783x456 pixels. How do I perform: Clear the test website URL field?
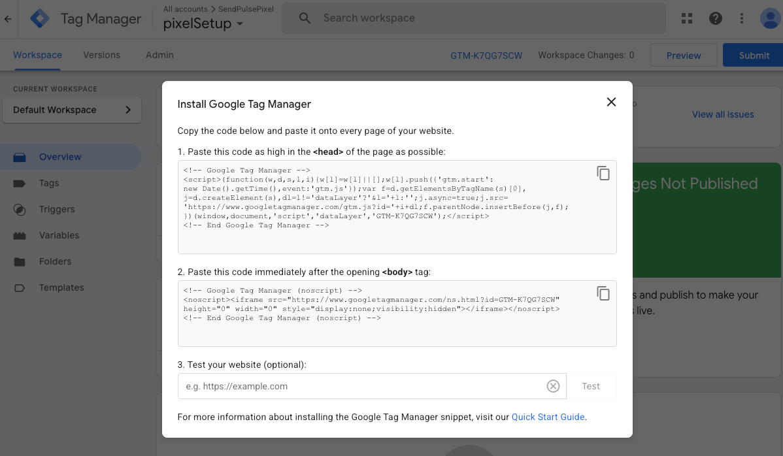point(553,386)
